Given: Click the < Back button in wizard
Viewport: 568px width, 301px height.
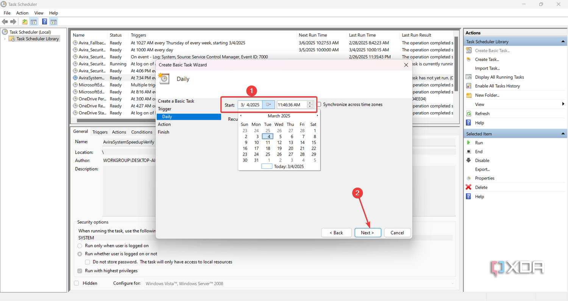Looking at the screenshot, I should (336, 233).
